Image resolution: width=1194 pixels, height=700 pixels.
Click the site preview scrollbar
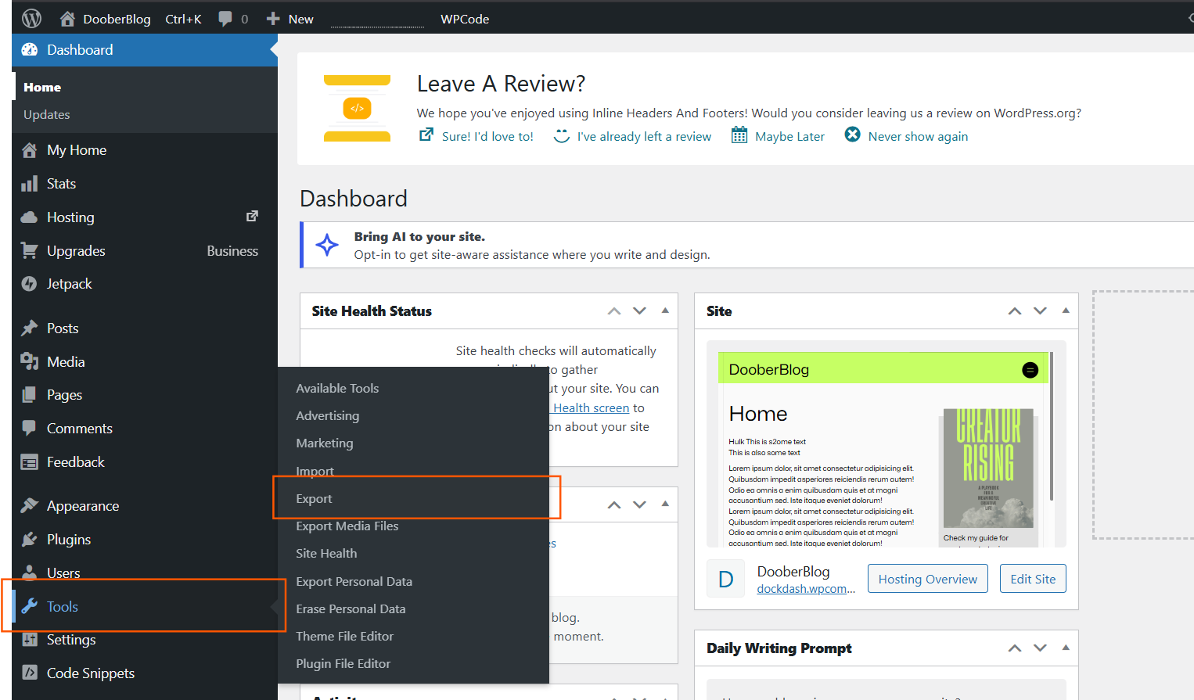click(1052, 427)
